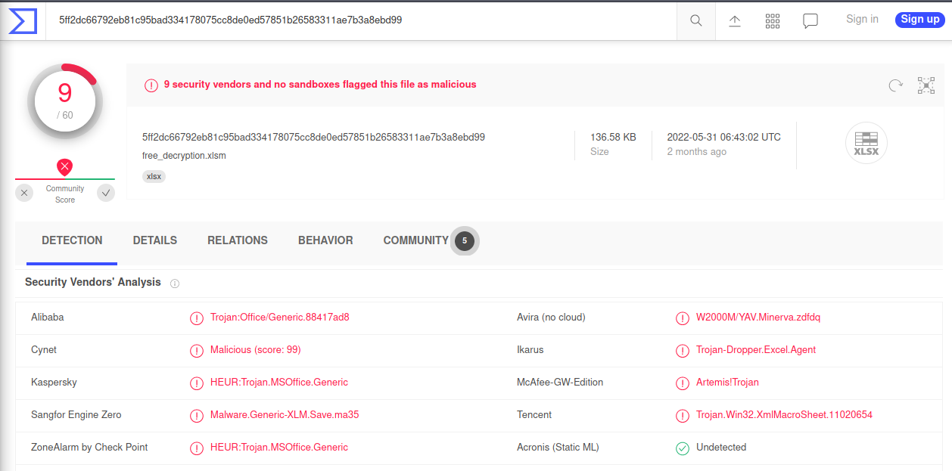This screenshot has height=471, width=952.
Task: Click the Avira (no cloud) vendor name
Action: [x=551, y=318]
